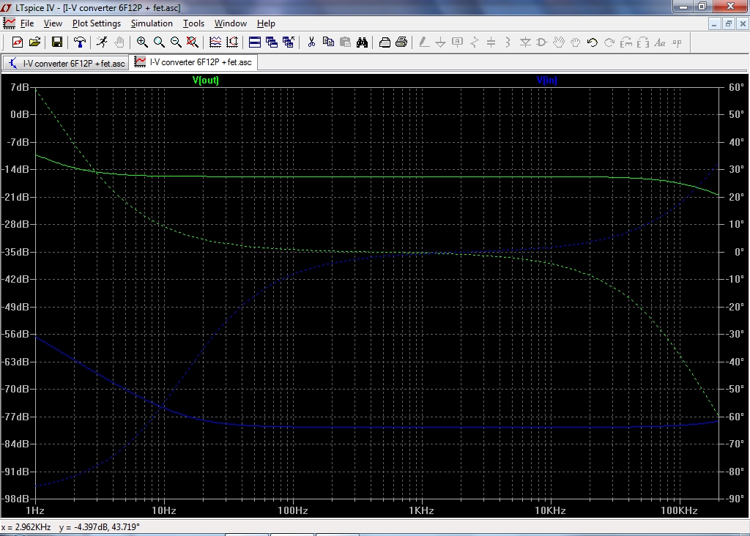Select the waveform plot tab with graph icon

pyautogui.click(x=193, y=62)
